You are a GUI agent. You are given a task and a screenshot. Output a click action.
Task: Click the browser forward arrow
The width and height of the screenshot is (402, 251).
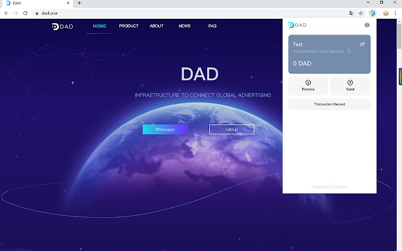(16, 13)
